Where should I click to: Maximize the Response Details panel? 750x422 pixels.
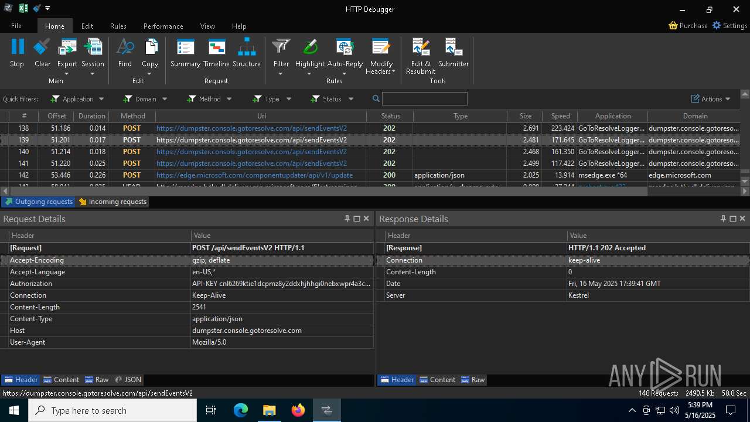click(732, 219)
